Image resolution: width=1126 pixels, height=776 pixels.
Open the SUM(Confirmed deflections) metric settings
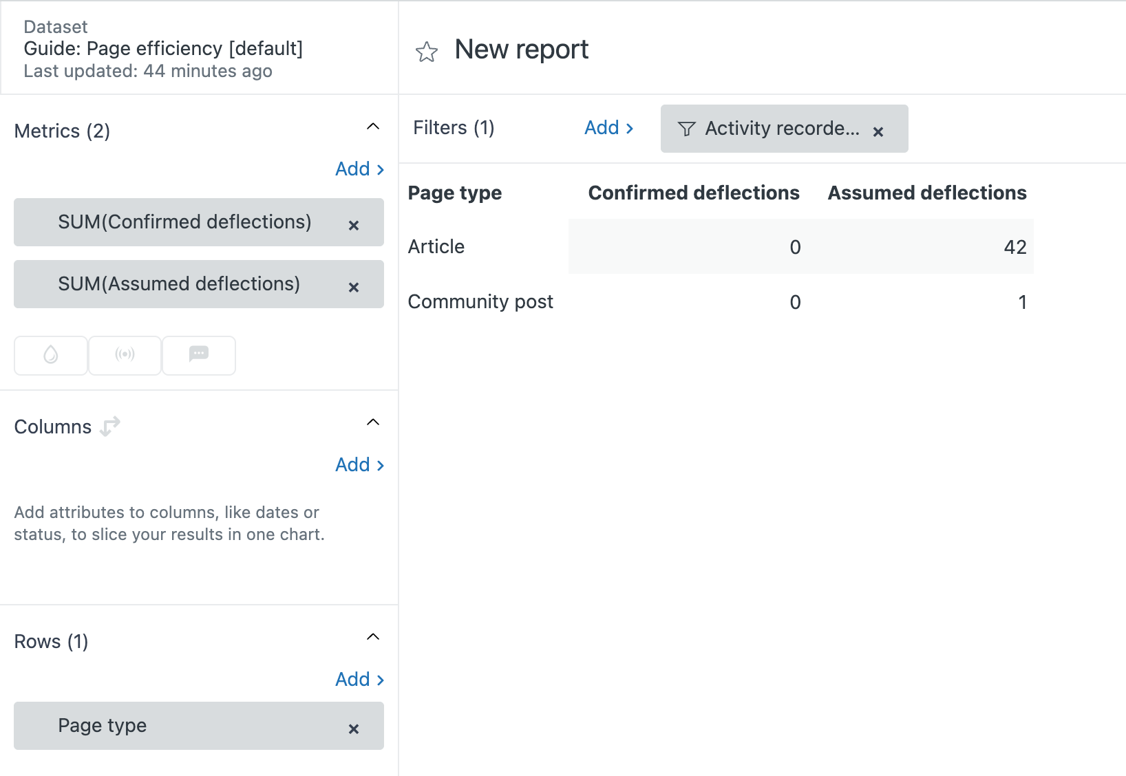pyautogui.click(x=184, y=222)
